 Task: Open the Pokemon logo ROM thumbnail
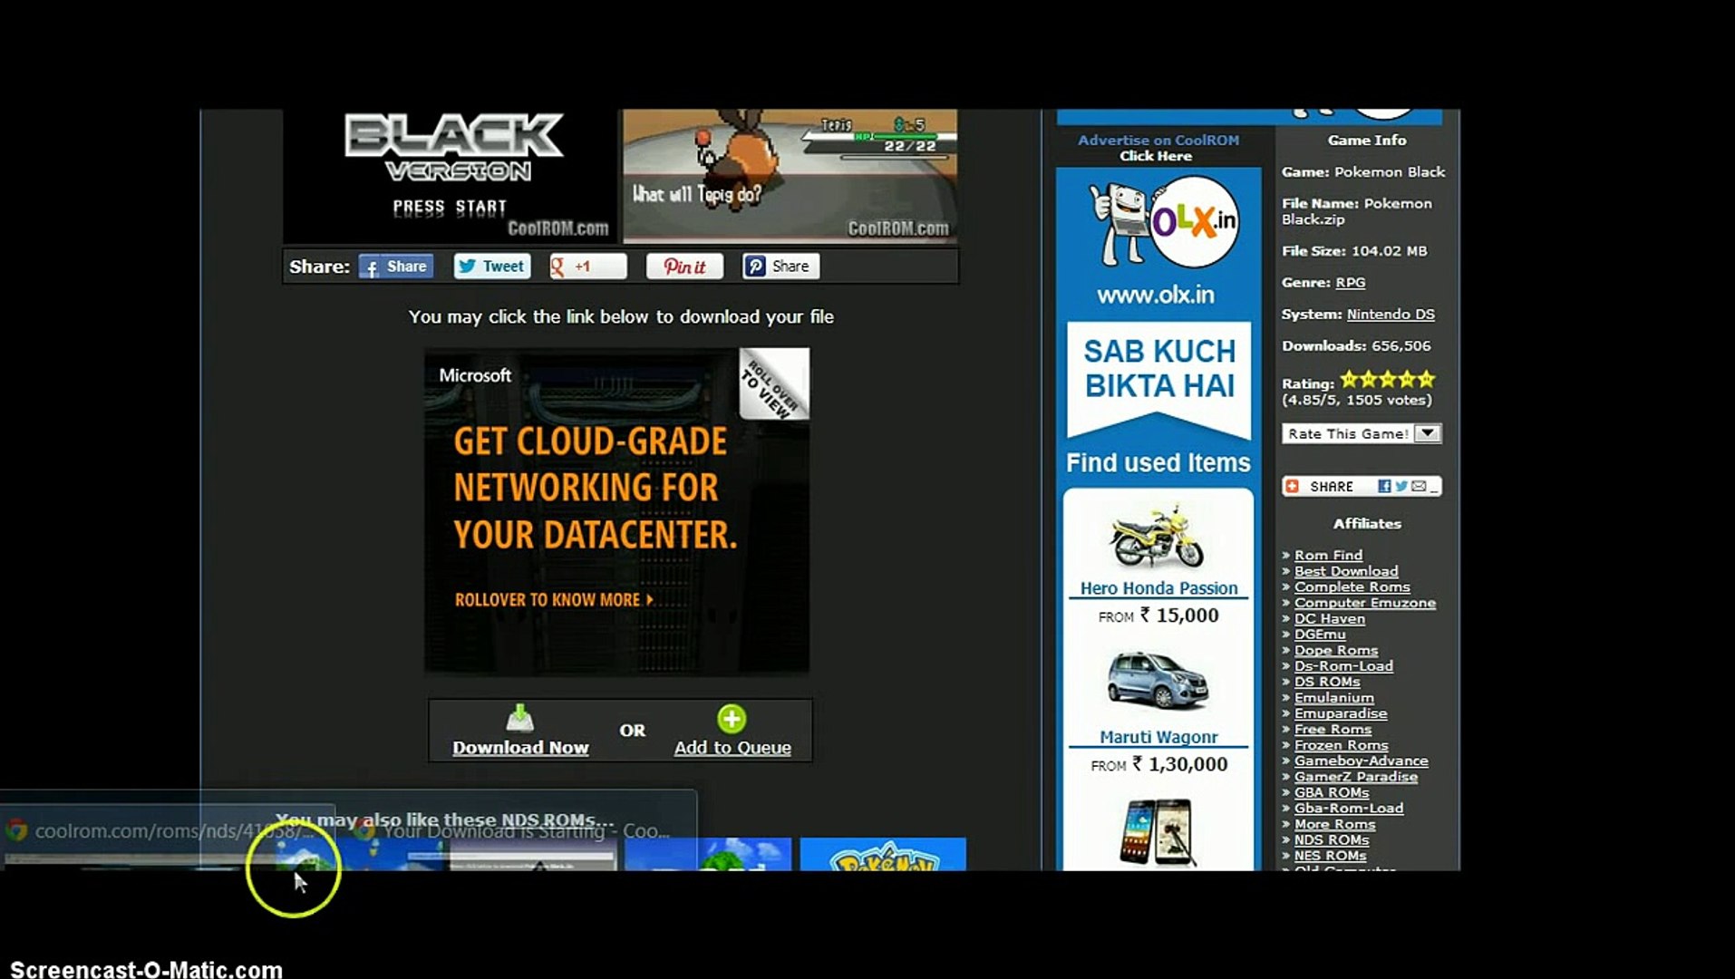click(883, 854)
